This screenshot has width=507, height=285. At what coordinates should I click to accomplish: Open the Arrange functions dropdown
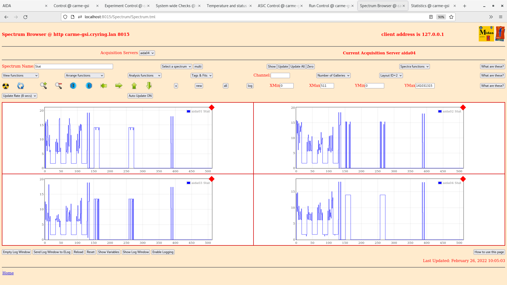[x=84, y=75]
